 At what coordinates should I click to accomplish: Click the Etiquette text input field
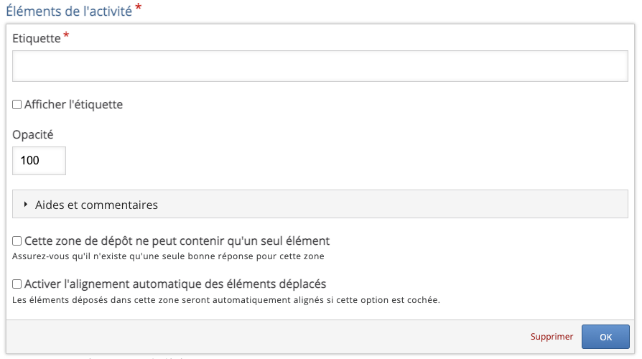[320, 66]
